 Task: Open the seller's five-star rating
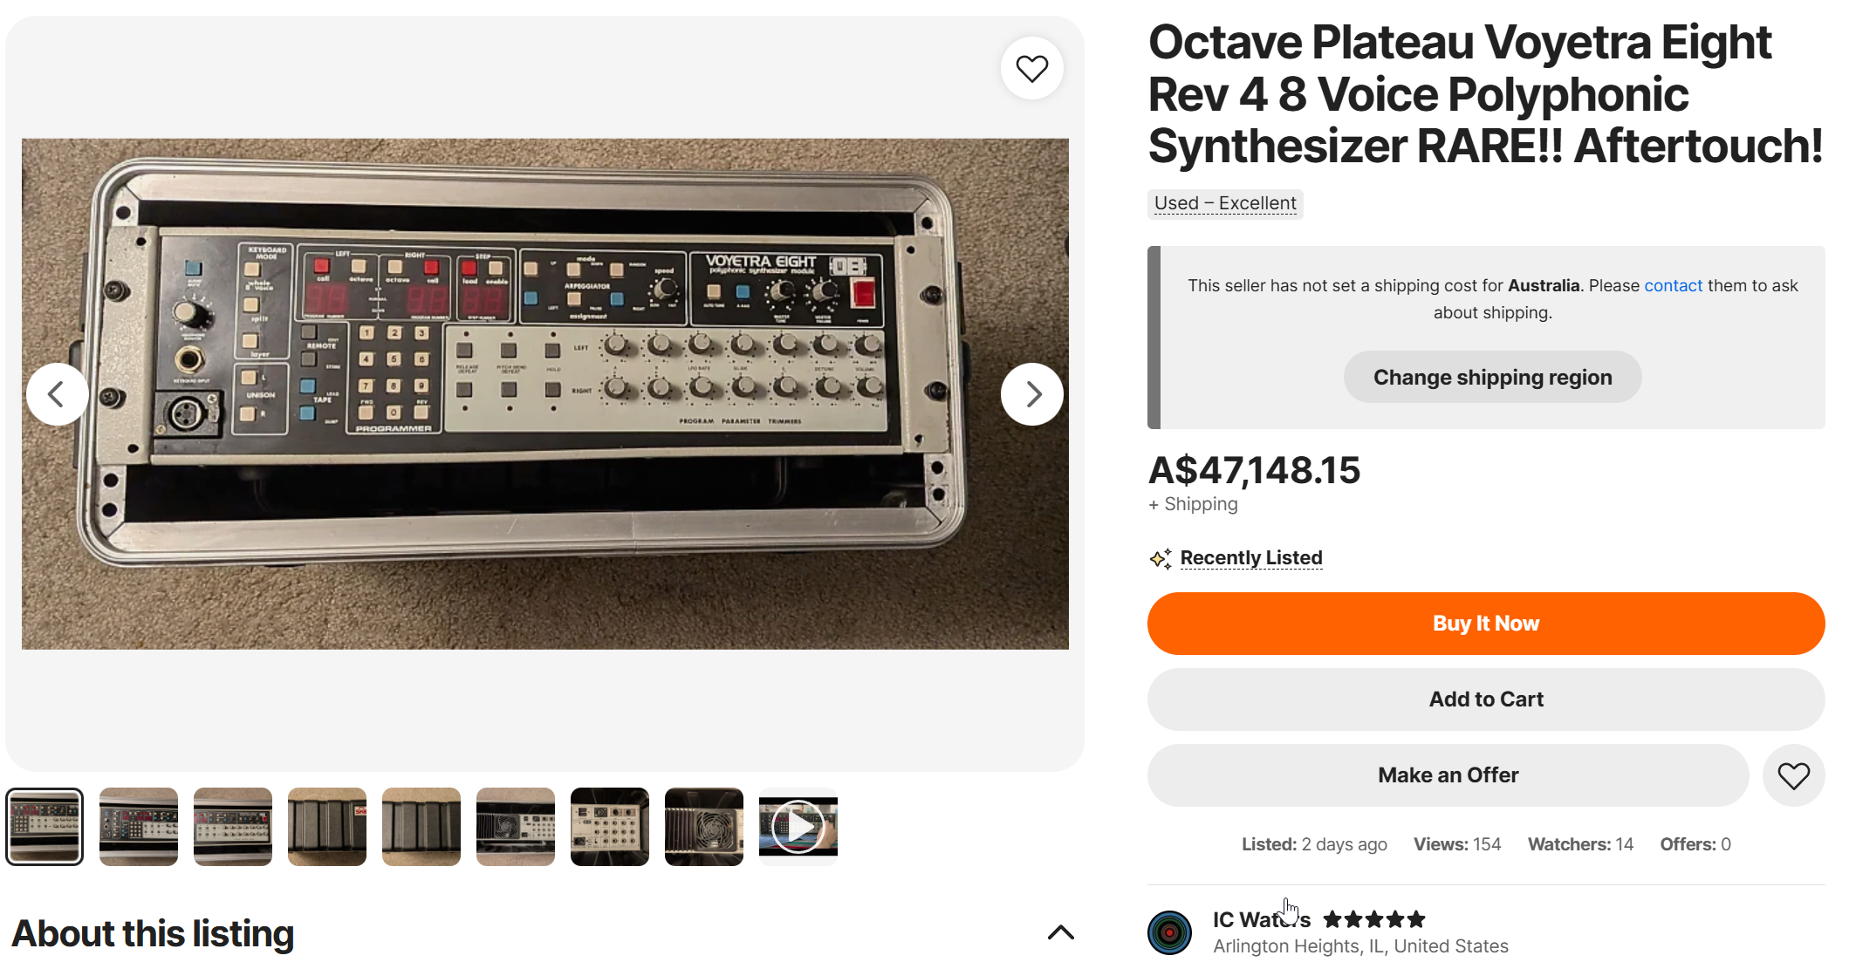(1373, 919)
